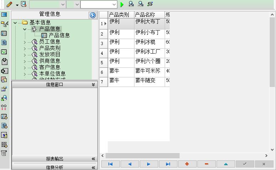
Task: Click the table with arrow import sidebar icon
Action: (4, 135)
